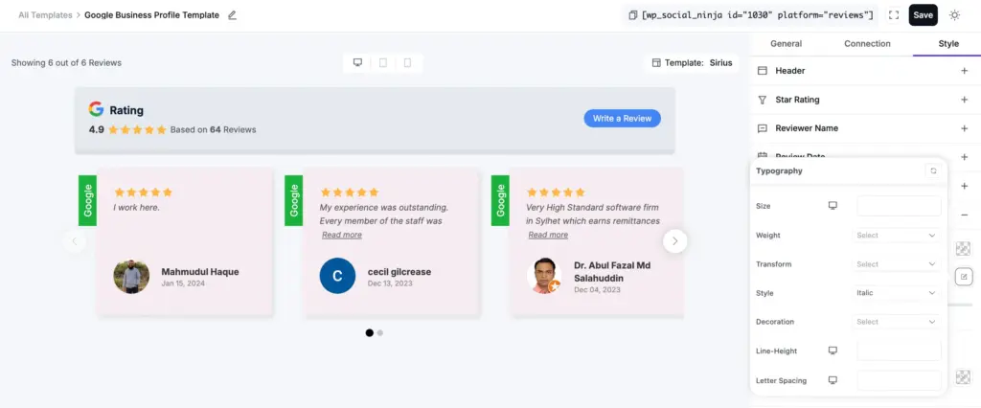Click the Save button
This screenshot has width=981, height=408.
(x=923, y=15)
